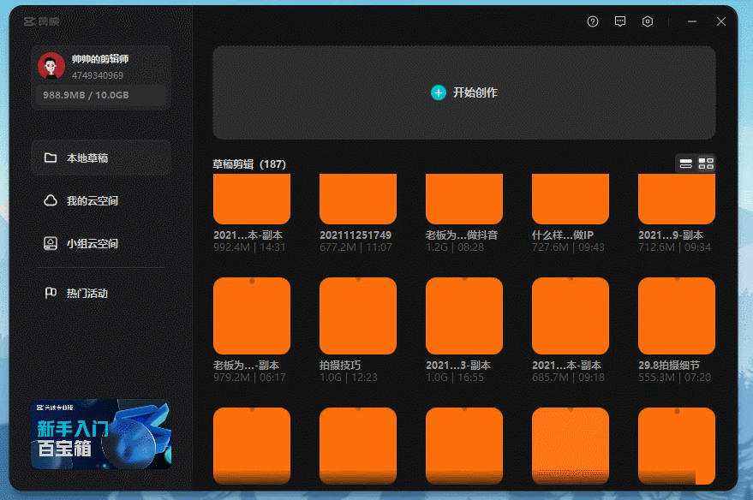Open the 新手入门百宝箱 banner

(x=100, y=434)
